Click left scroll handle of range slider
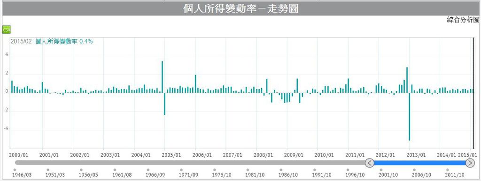 point(370,163)
